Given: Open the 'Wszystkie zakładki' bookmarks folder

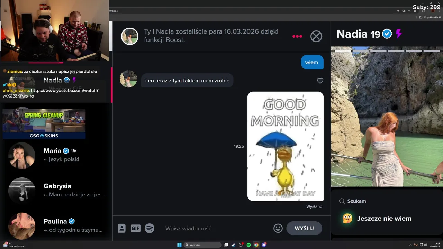Looking at the screenshot, I should pos(430,17).
